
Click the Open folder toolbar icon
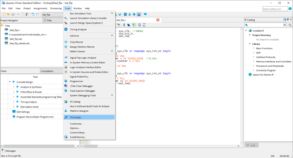tap(9, 14)
